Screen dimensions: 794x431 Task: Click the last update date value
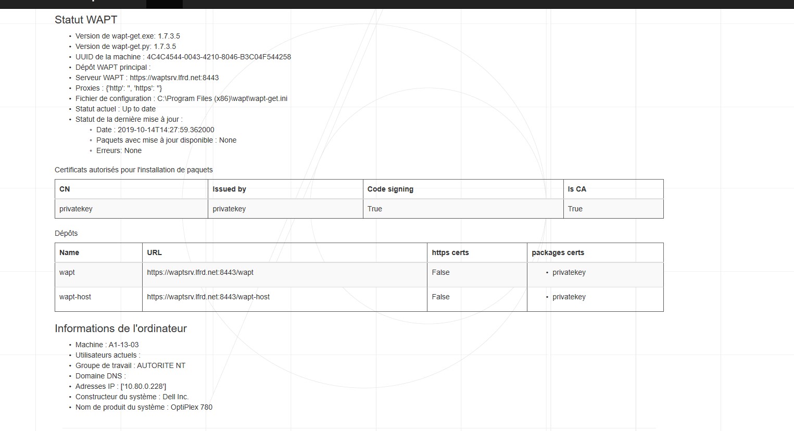pos(166,130)
